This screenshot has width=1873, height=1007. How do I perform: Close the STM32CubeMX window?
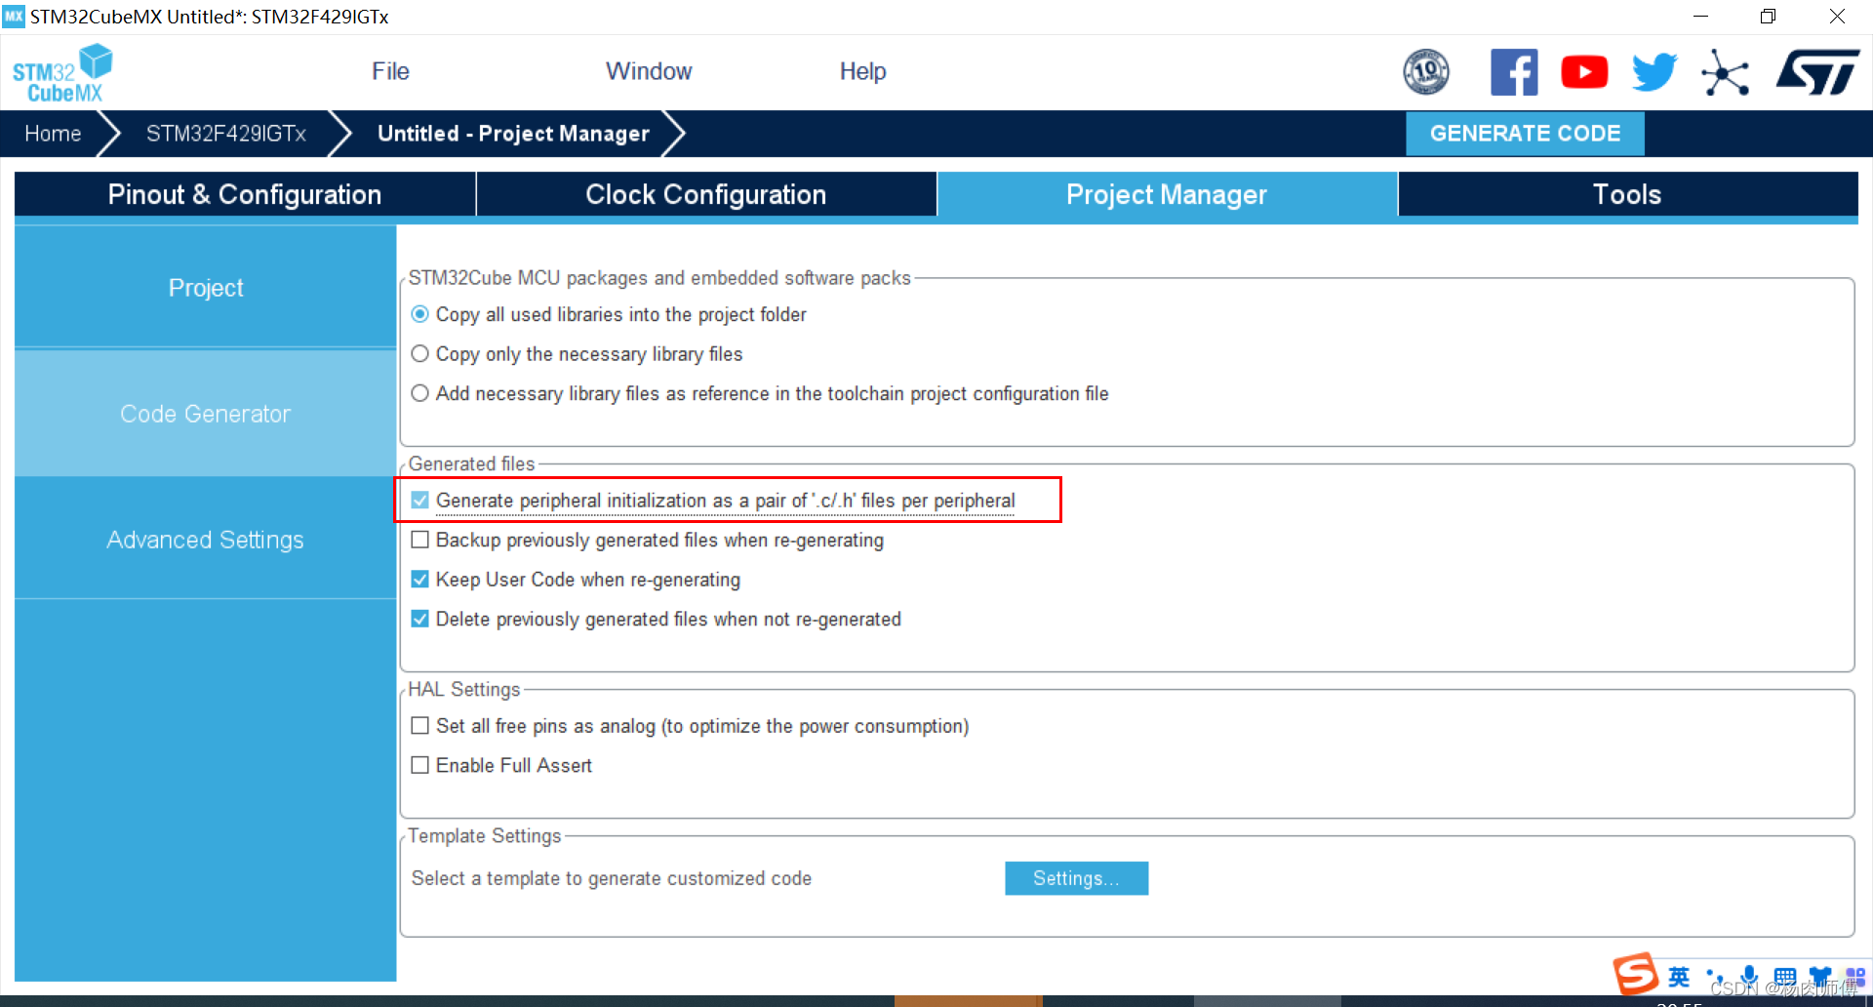point(1837,17)
